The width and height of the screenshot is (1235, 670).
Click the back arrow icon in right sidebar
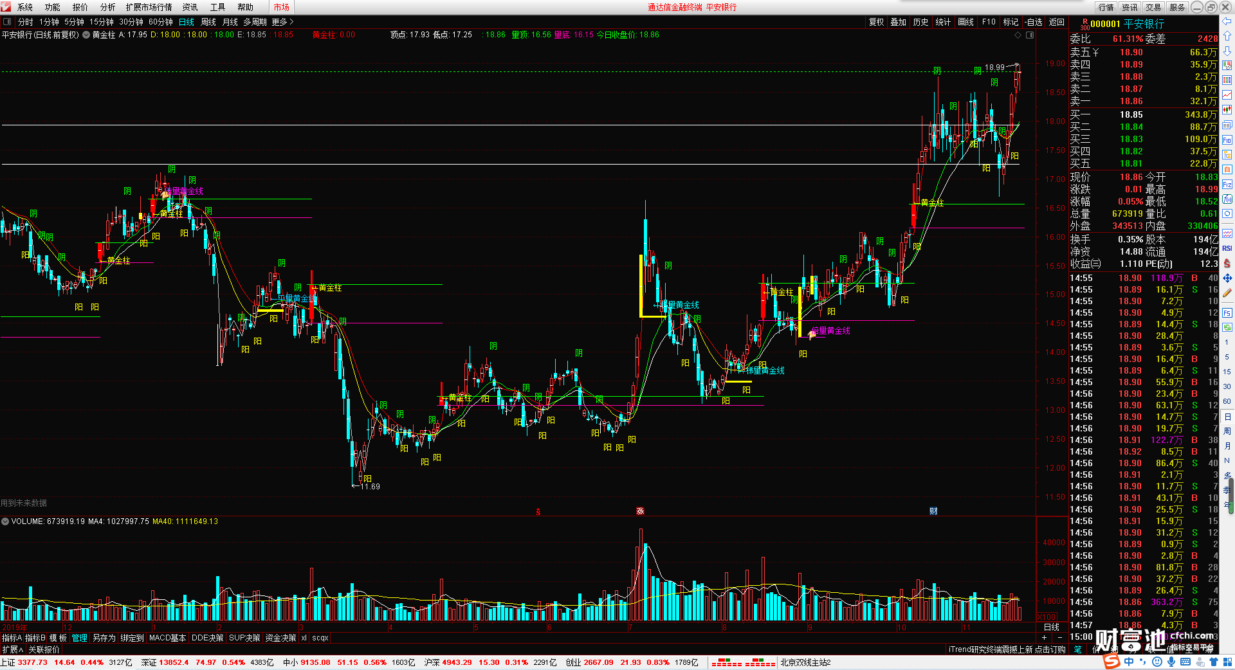click(1227, 21)
